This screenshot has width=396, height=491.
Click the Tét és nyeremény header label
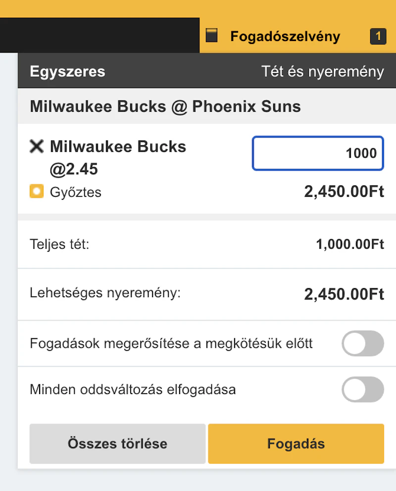(322, 72)
